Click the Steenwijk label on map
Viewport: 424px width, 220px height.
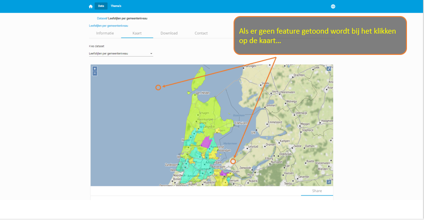coord(301,113)
